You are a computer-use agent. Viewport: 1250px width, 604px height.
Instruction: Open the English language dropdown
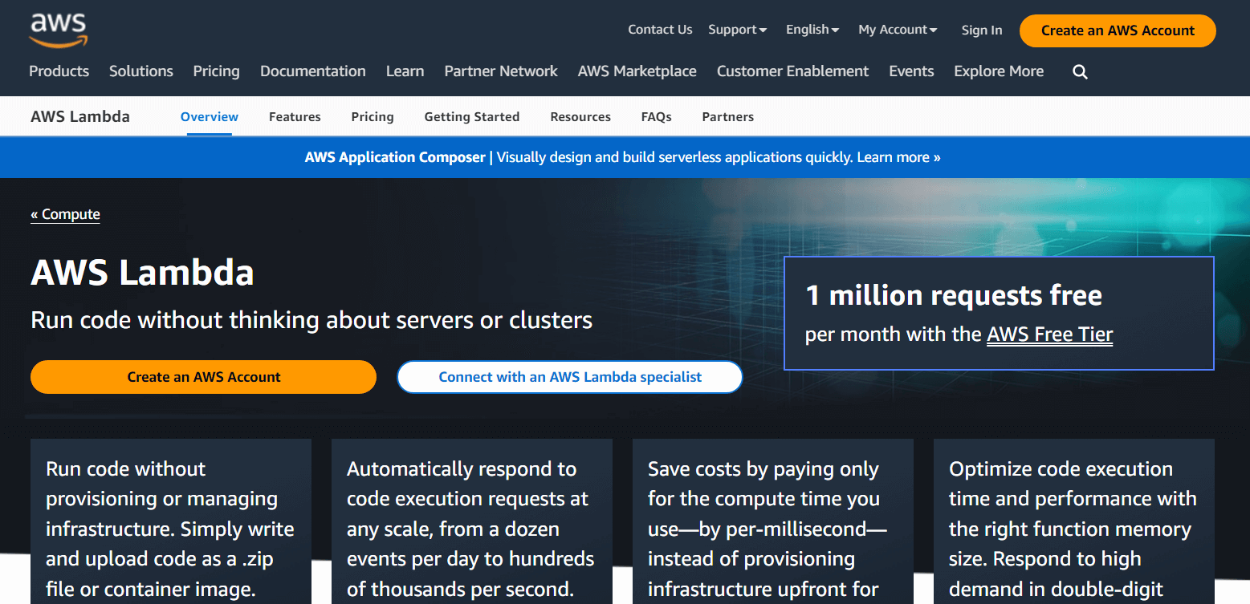point(811,29)
